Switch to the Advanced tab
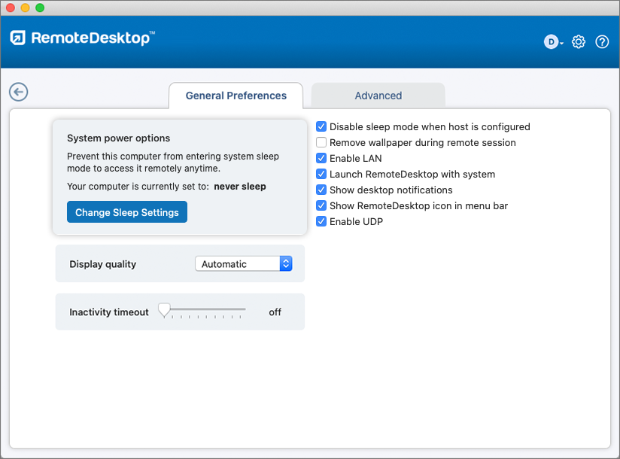The width and height of the screenshot is (620, 459). pyautogui.click(x=378, y=96)
